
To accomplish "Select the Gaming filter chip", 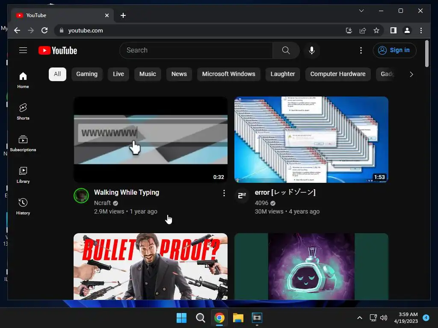I will tap(87, 74).
